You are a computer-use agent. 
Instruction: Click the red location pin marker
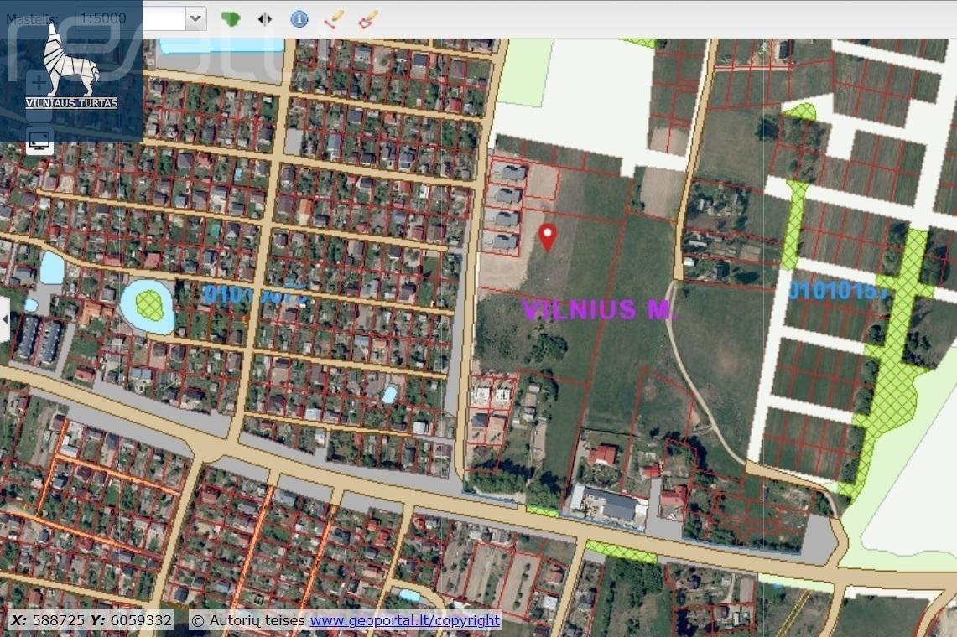548,236
